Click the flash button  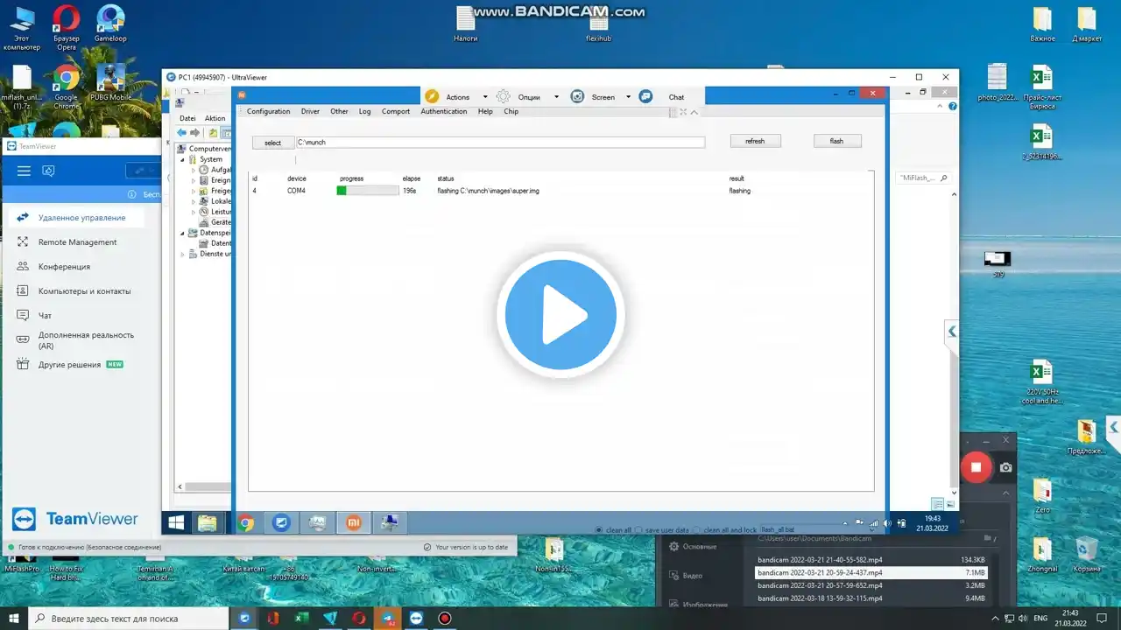click(x=836, y=141)
